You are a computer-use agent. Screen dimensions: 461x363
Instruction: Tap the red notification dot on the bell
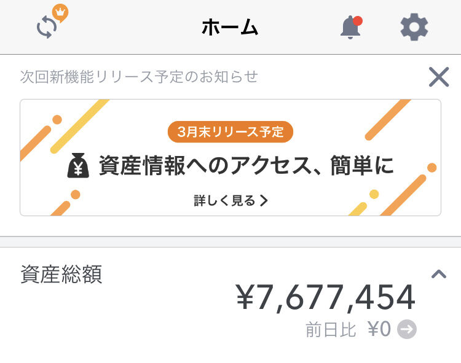pyautogui.click(x=358, y=21)
